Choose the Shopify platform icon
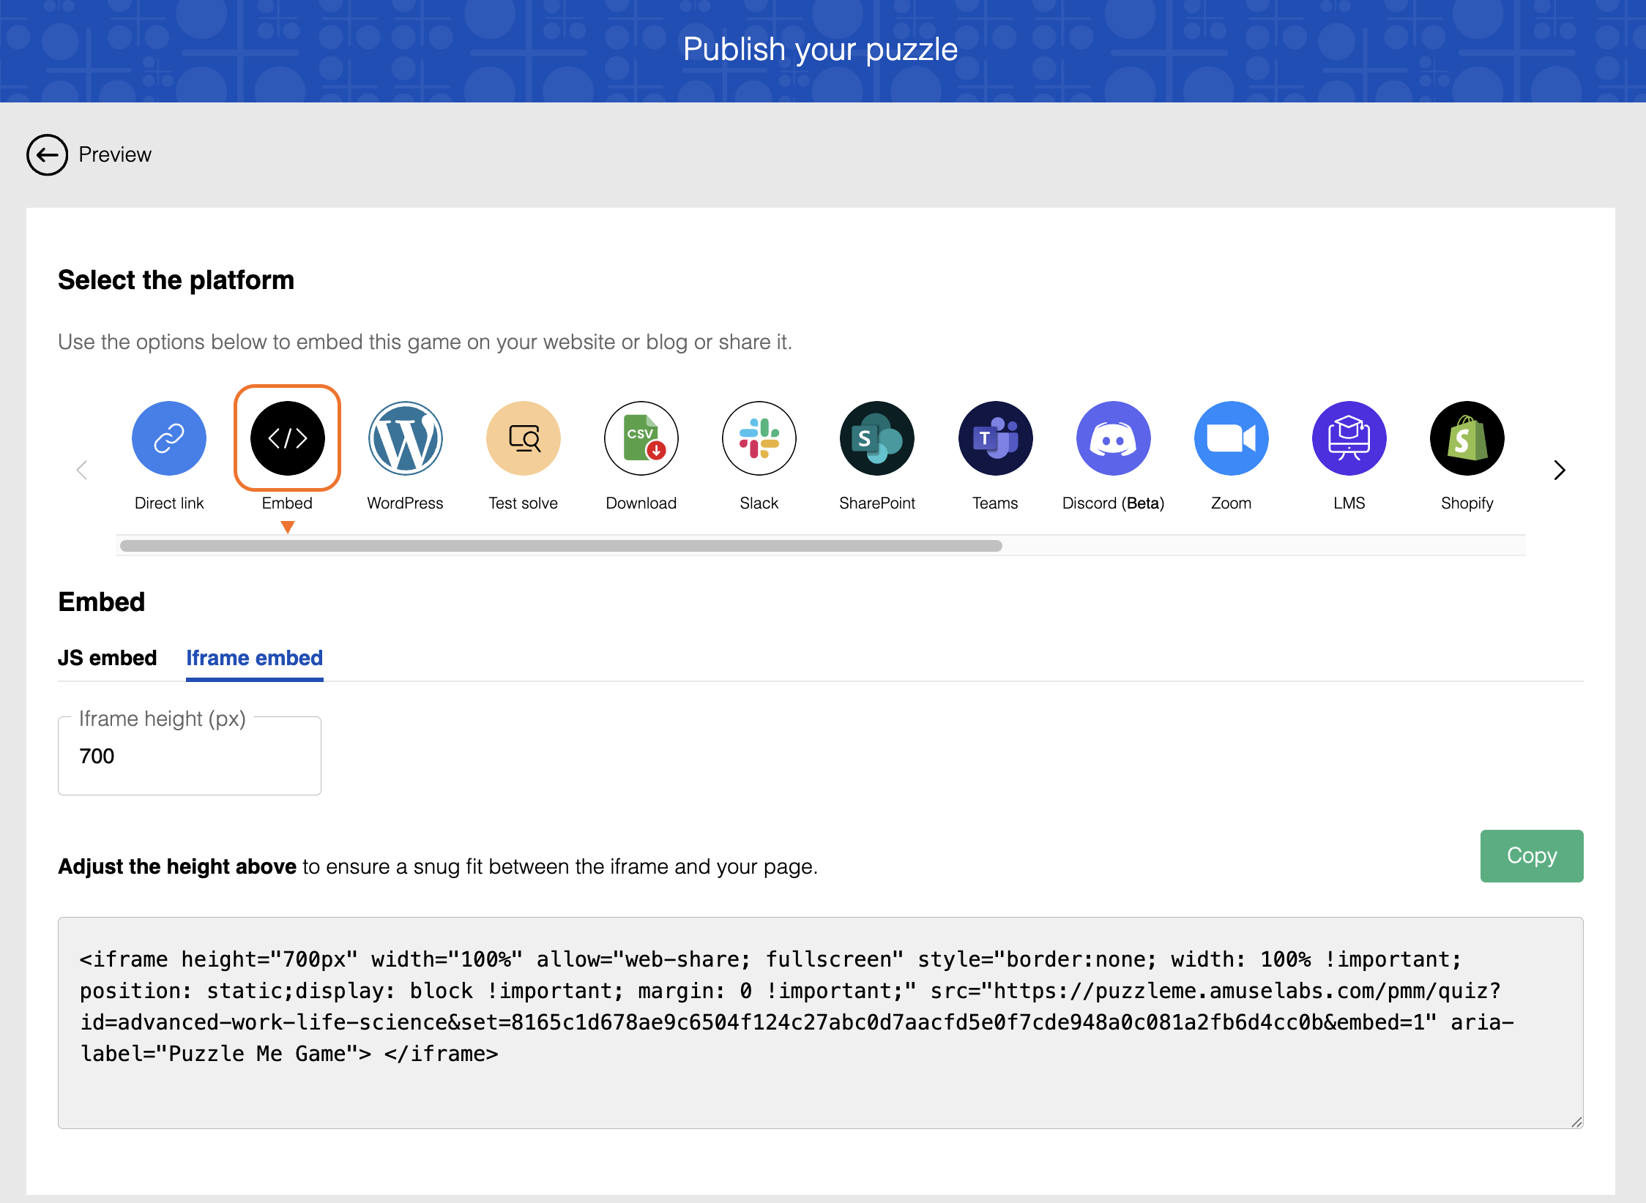The width and height of the screenshot is (1646, 1203). tap(1467, 438)
